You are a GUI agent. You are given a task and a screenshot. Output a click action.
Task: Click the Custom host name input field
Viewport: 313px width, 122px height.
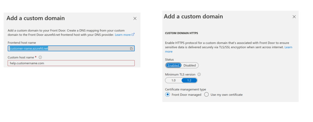(71, 63)
